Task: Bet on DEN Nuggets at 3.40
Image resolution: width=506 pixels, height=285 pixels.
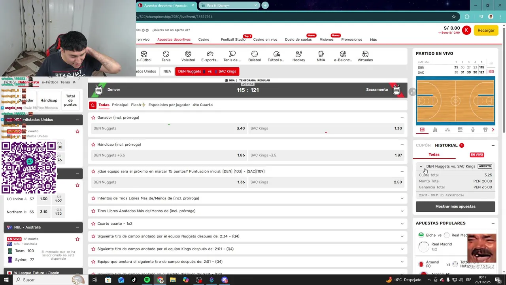Action: 169,128
